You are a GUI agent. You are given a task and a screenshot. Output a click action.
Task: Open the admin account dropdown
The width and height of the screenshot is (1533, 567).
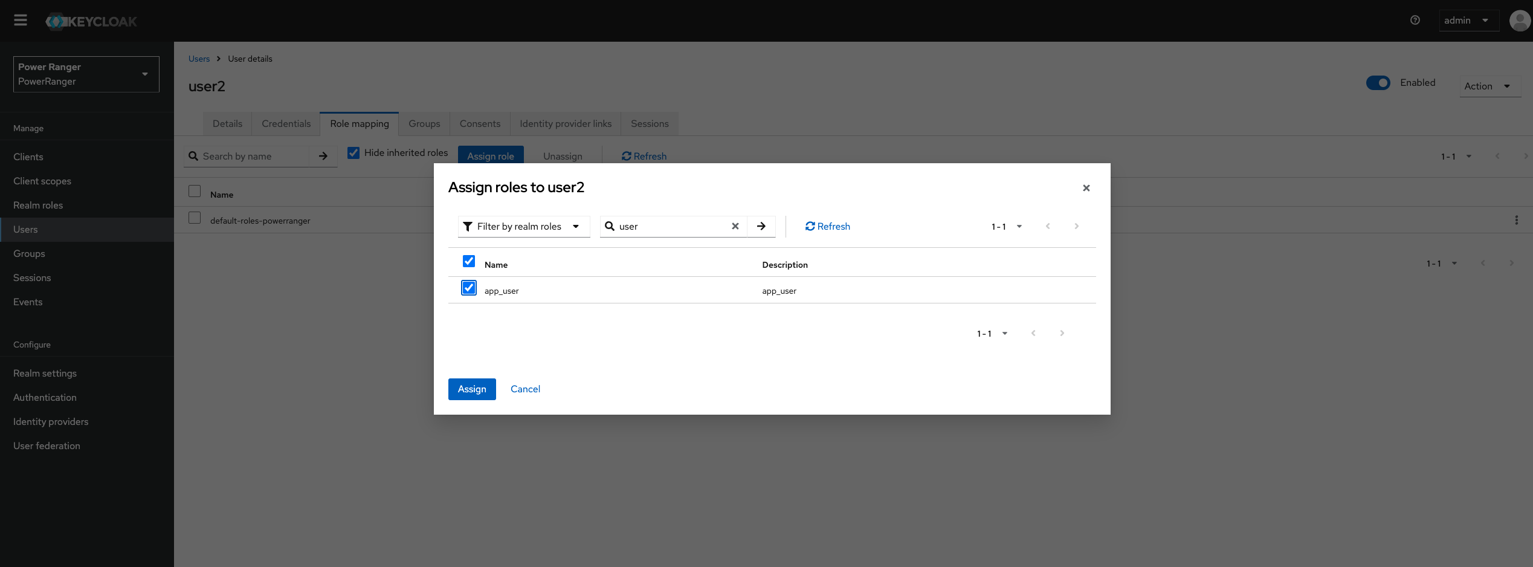click(1469, 21)
